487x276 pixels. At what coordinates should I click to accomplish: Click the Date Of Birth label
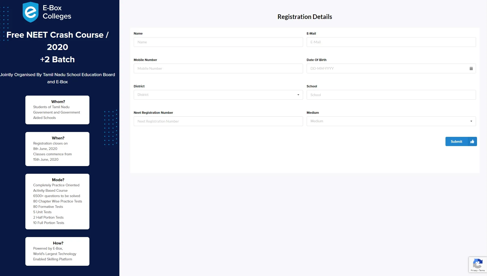[x=316, y=60]
